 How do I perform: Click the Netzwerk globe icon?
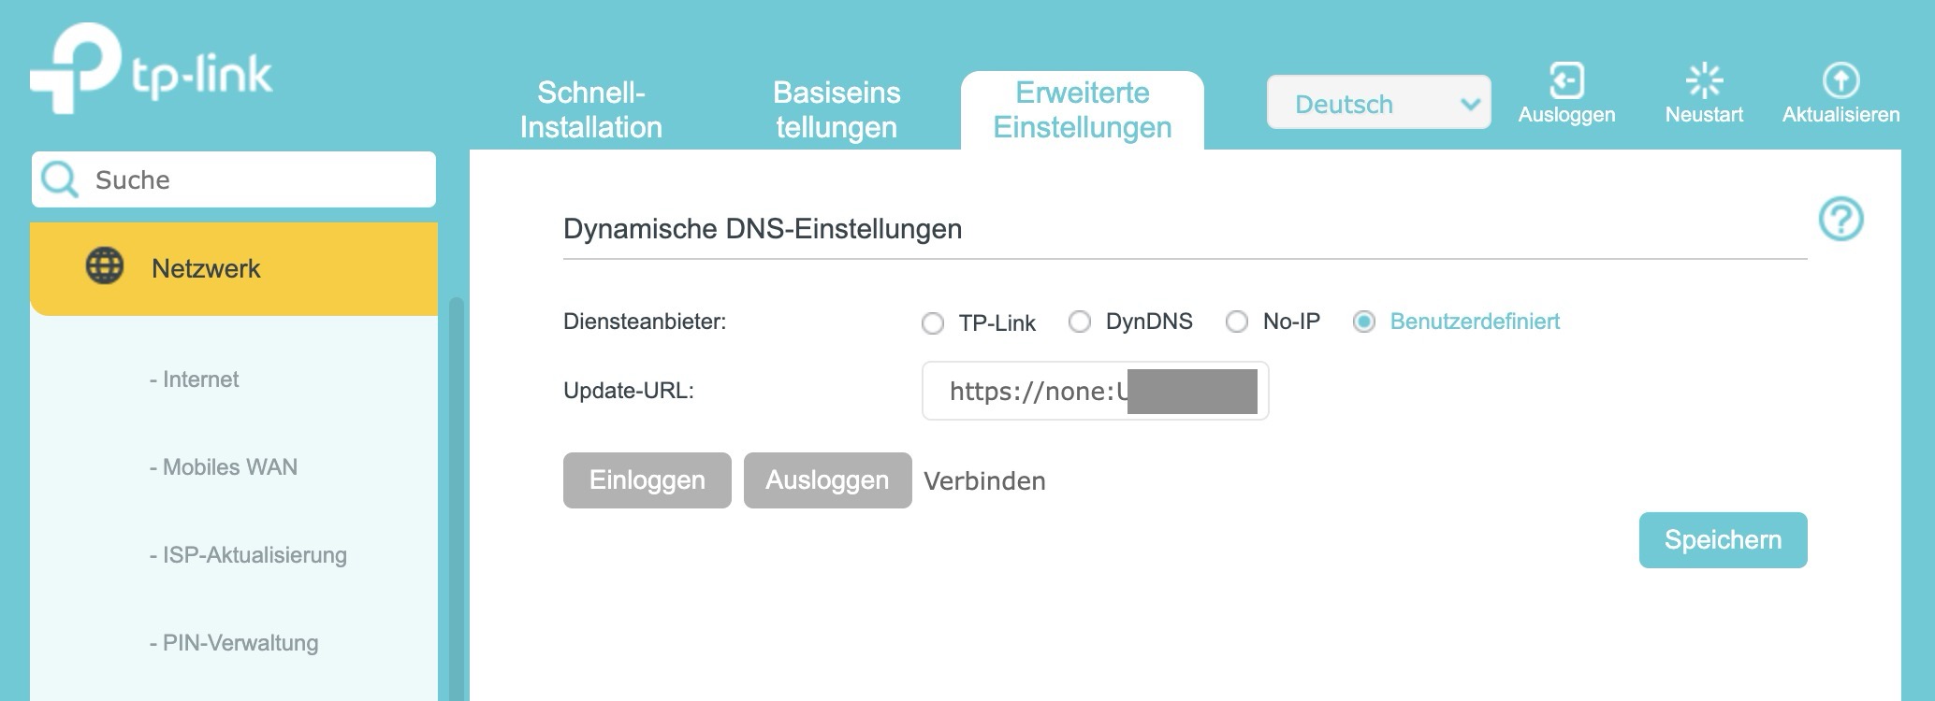105,266
